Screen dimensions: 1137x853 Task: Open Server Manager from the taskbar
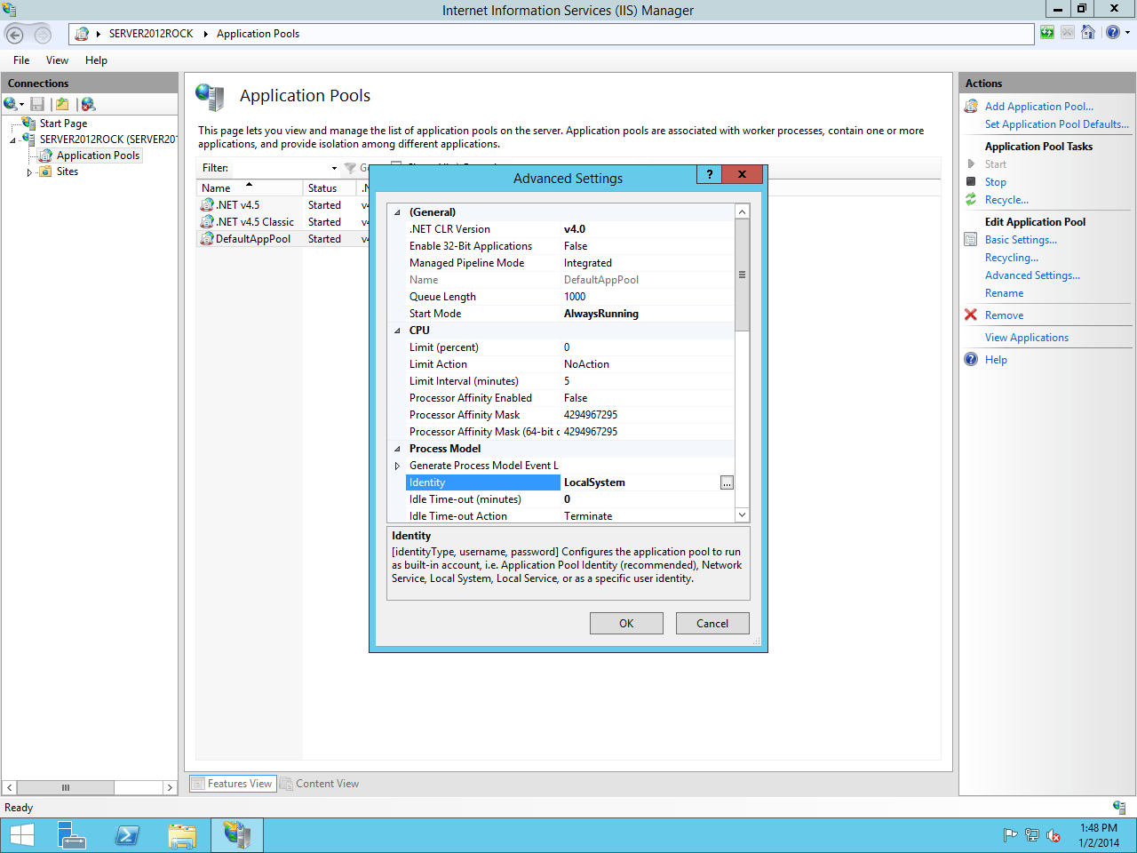click(x=71, y=835)
